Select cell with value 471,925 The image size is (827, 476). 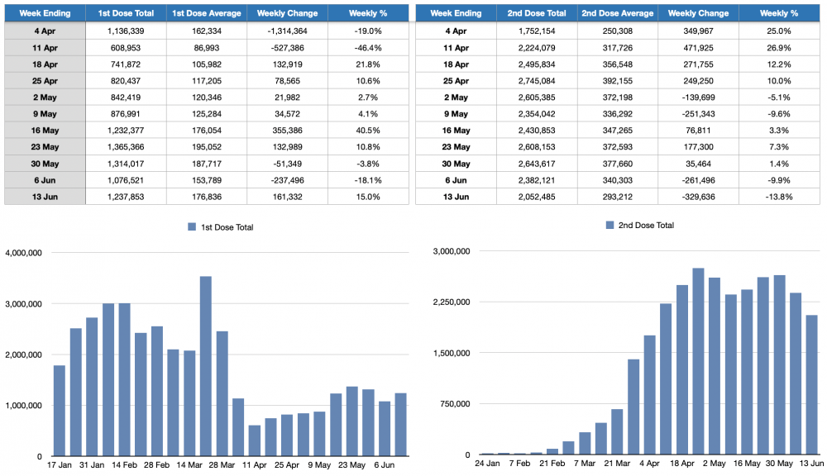pos(698,47)
